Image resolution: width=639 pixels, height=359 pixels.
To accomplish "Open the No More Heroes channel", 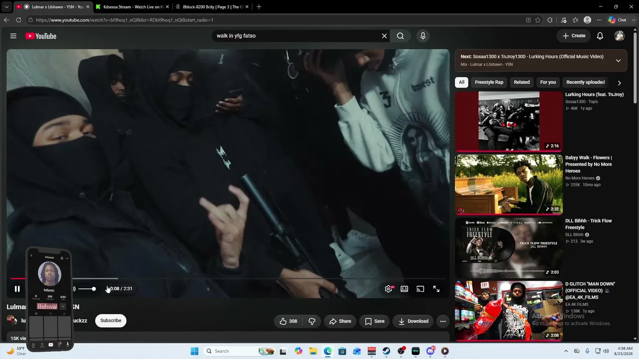I will tap(580, 178).
